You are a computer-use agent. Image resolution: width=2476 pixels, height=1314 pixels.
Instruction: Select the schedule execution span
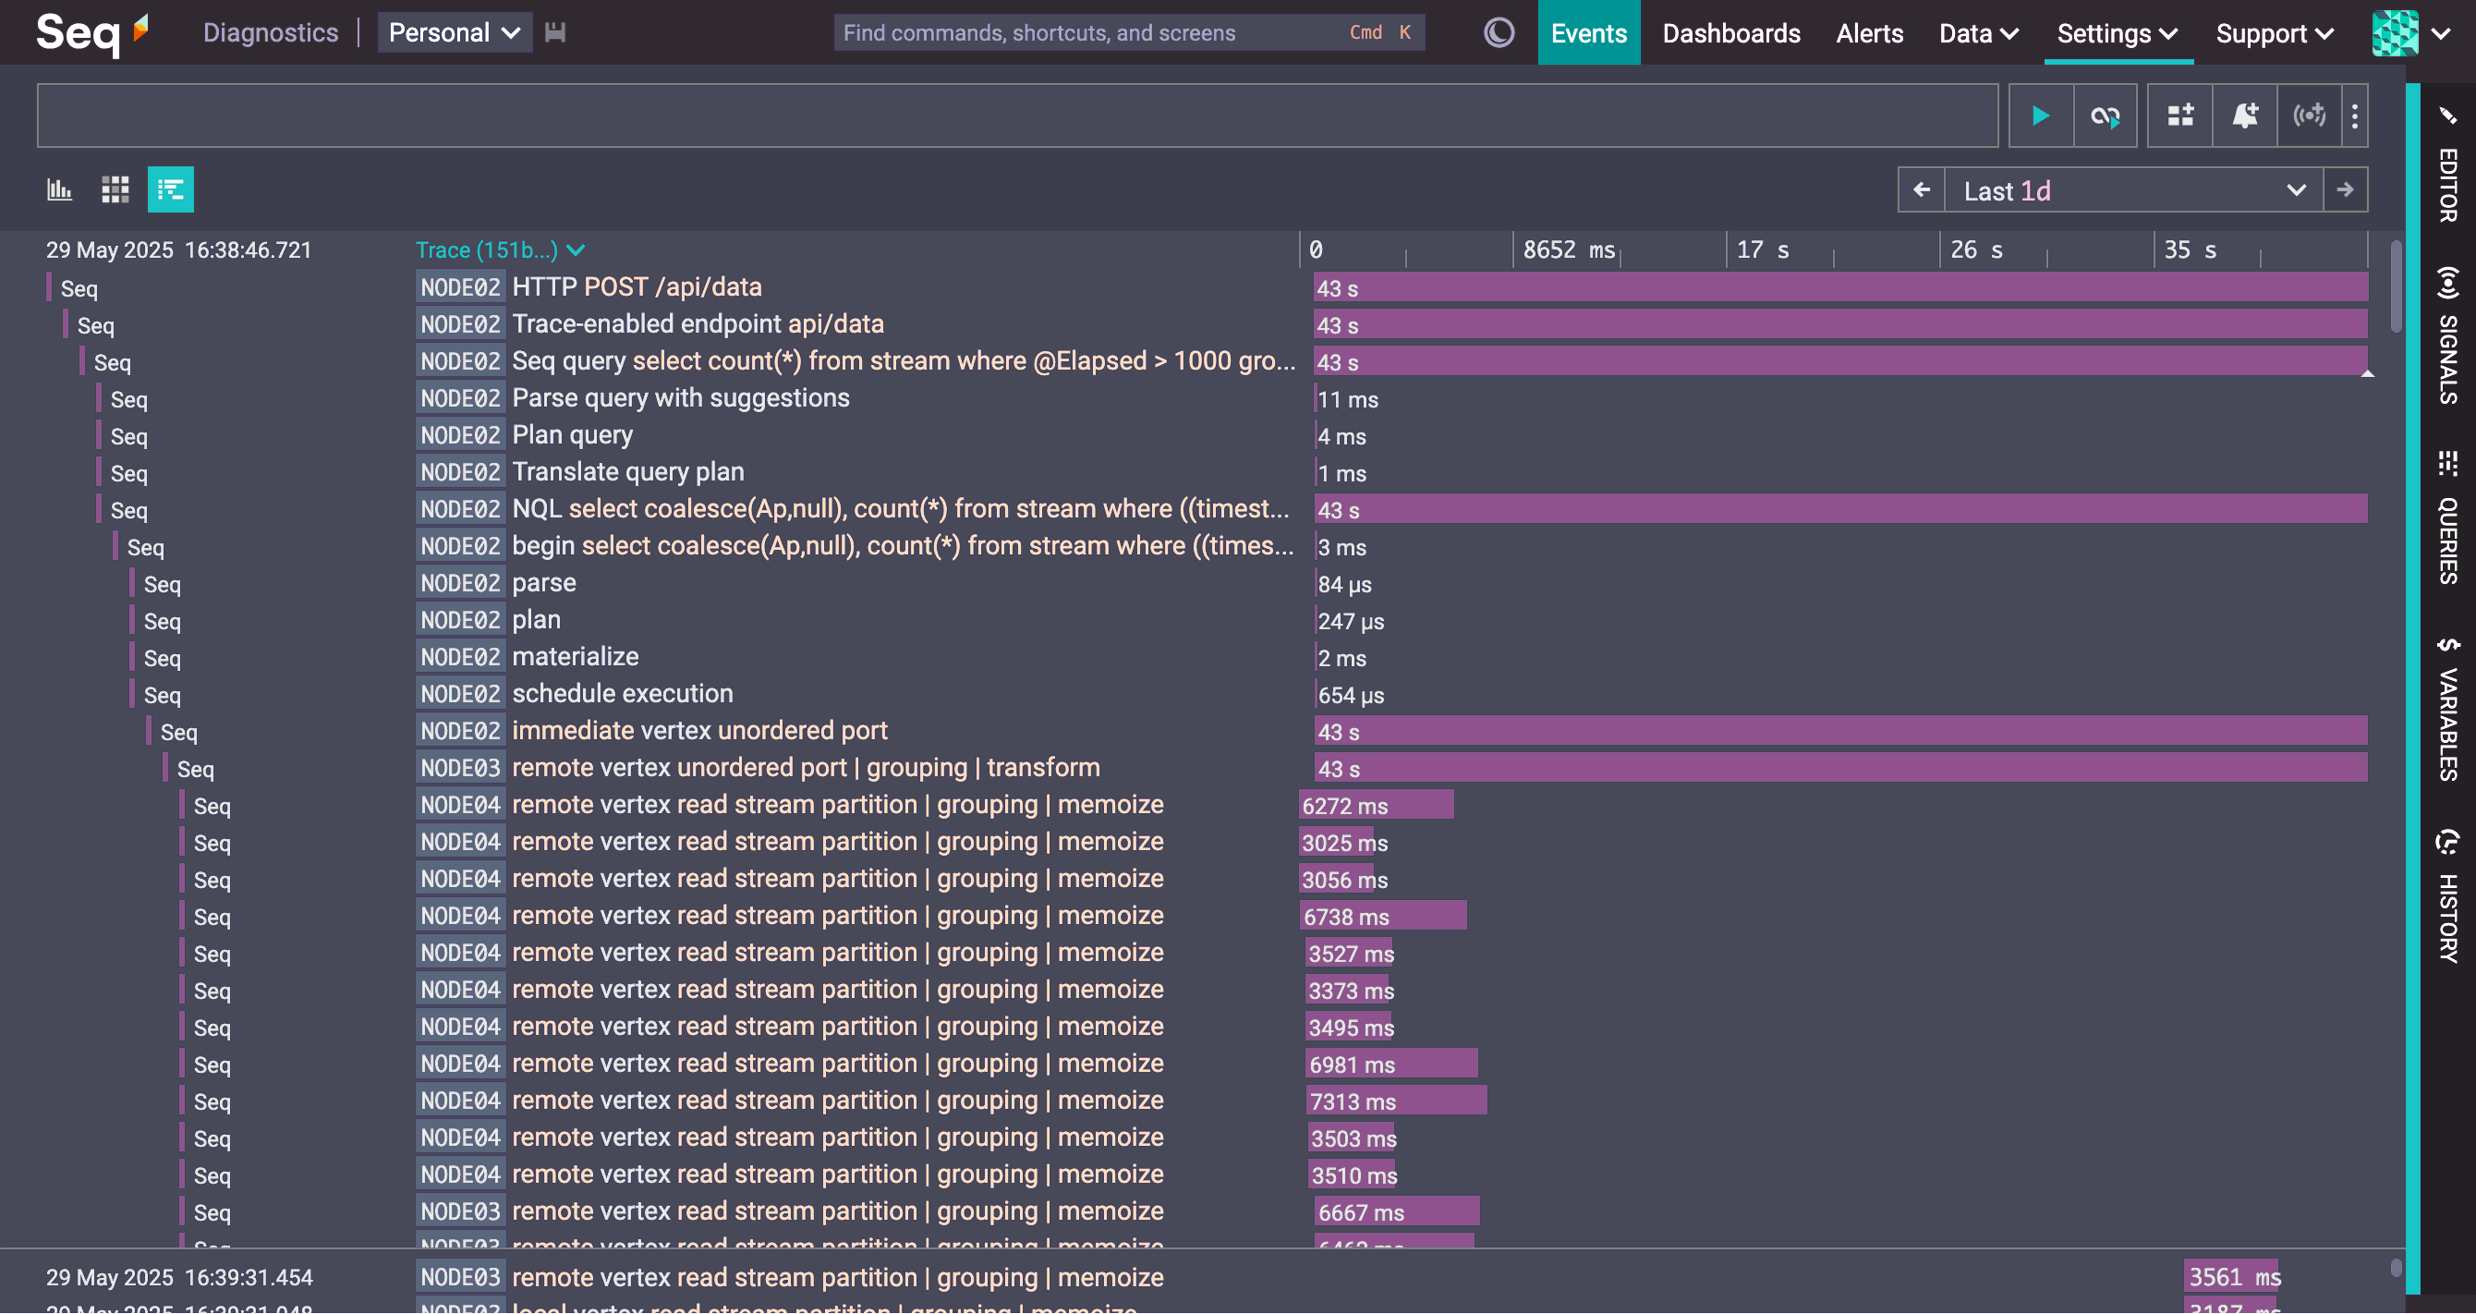622,694
